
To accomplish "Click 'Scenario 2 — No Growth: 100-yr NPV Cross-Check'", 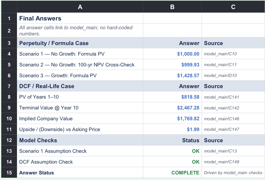I will pos(80,65).
